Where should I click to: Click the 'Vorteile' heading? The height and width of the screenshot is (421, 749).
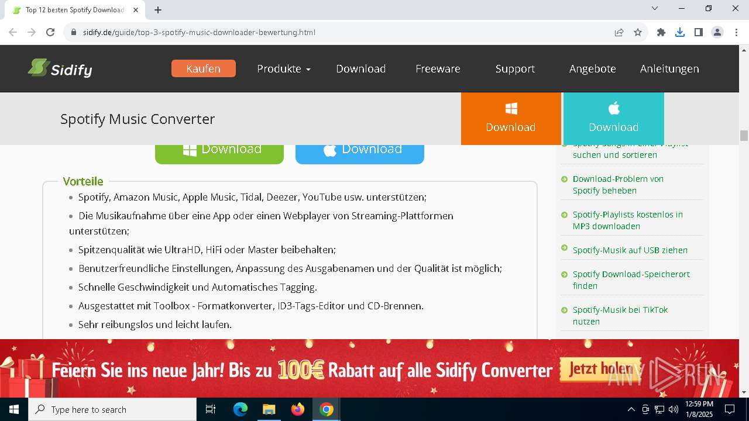83,181
